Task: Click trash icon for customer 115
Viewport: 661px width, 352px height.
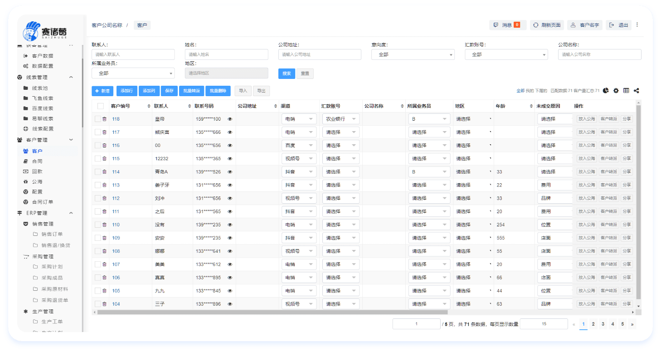Action: [x=104, y=158]
